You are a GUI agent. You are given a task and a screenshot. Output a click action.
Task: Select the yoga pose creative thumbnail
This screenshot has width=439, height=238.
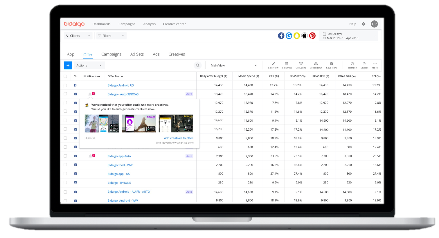click(x=139, y=124)
